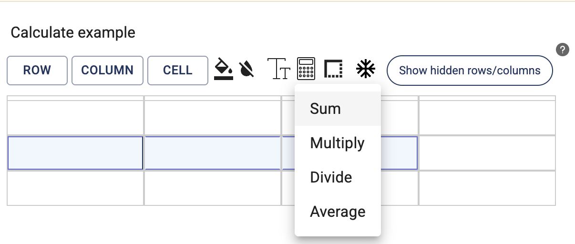Click the remove fill color icon
The image size is (575, 244).
click(x=246, y=70)
